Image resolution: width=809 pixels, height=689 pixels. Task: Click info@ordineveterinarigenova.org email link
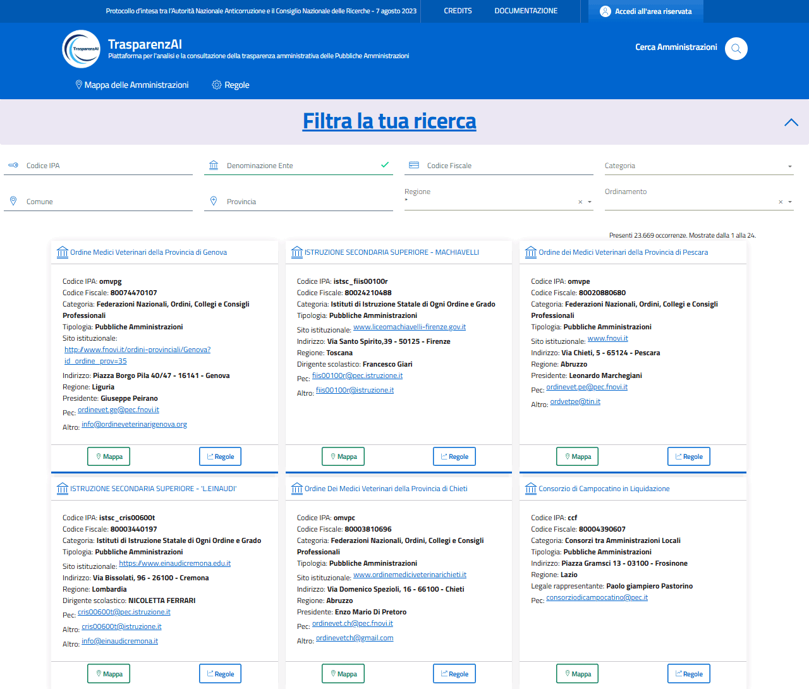134,424
